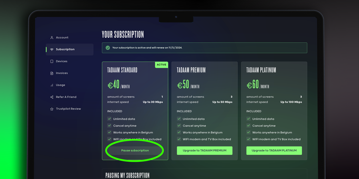Click the Devices tablet icon
359x179 pixels.
tap(52, 61)
